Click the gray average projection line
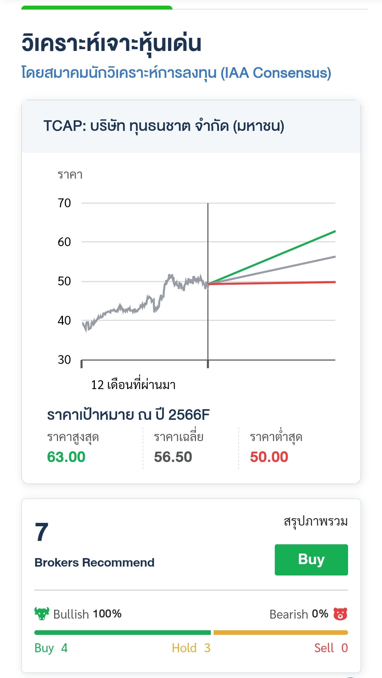The height and width of the screenshot is (678, 382). [272, 270]
